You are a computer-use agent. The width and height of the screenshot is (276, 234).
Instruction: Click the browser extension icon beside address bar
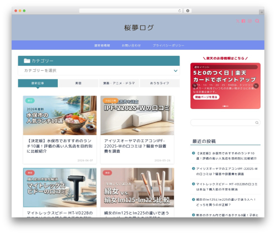[188, 11]
